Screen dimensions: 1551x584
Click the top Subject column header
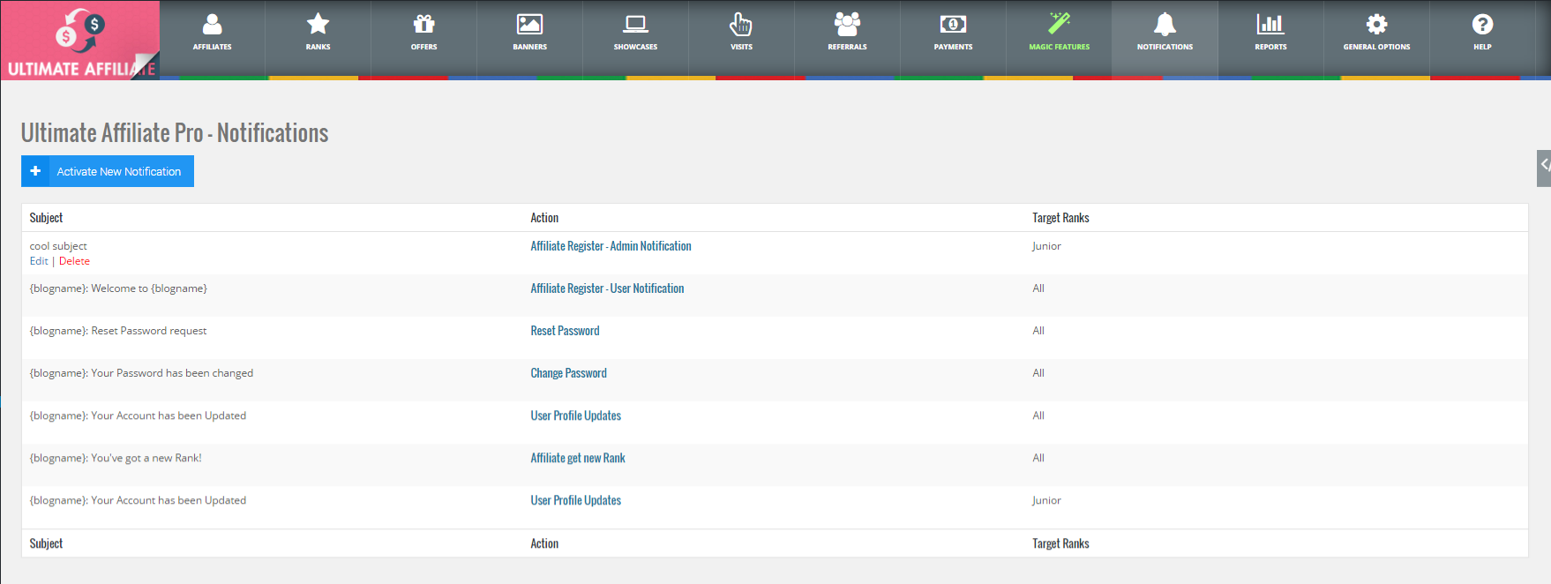46,218
